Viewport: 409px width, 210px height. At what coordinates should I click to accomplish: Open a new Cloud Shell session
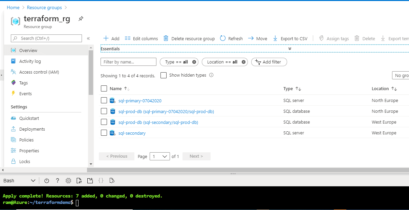pyautogui.click(x=90, y=181)
